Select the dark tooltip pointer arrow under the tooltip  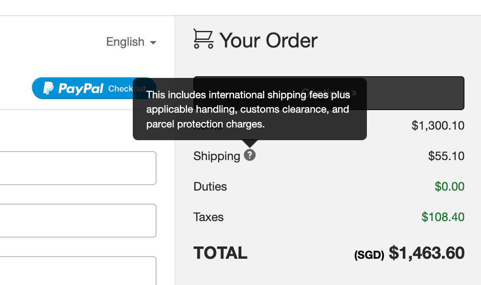249,143
